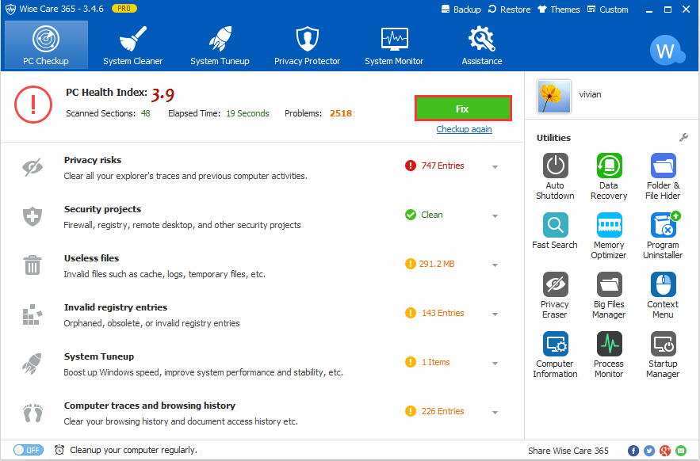Click the System Tuneup rocket row icon
The image size is (700, 461).
click(33, 364)
